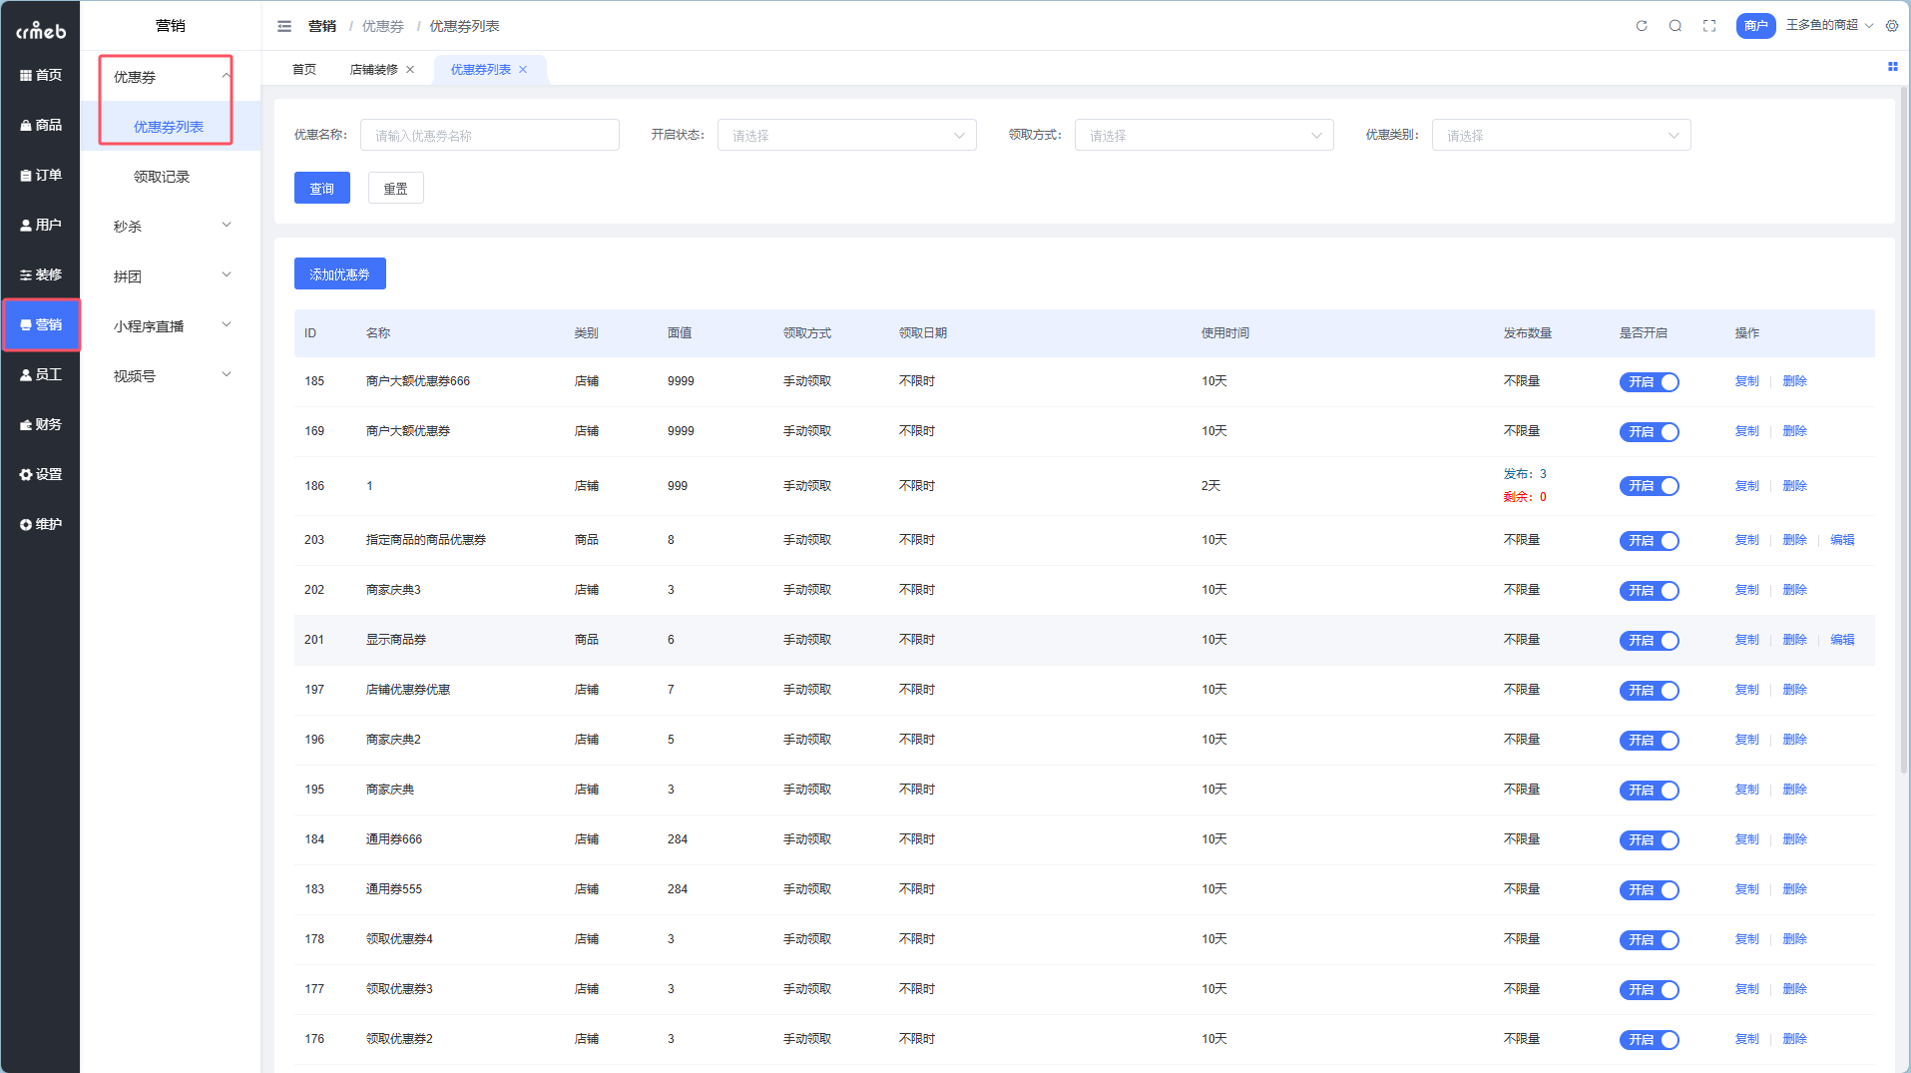Click the 优惠名称 input field
The image size is (1911, 1073).
[489, 136]
